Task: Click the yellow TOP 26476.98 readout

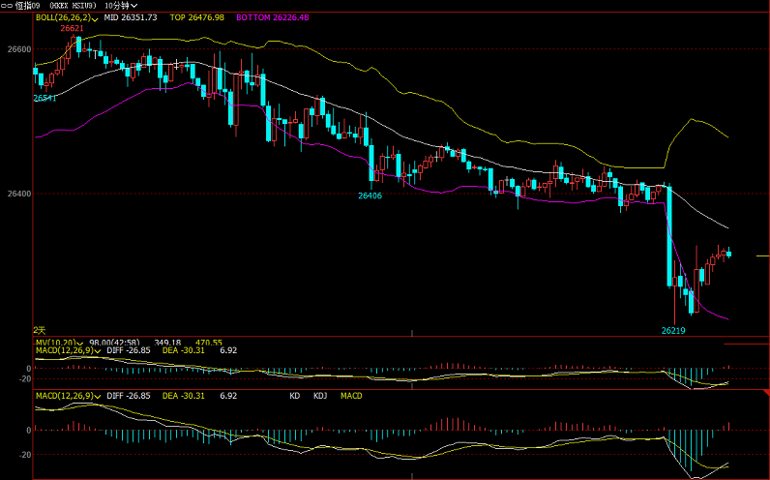Action: (196, 17)
